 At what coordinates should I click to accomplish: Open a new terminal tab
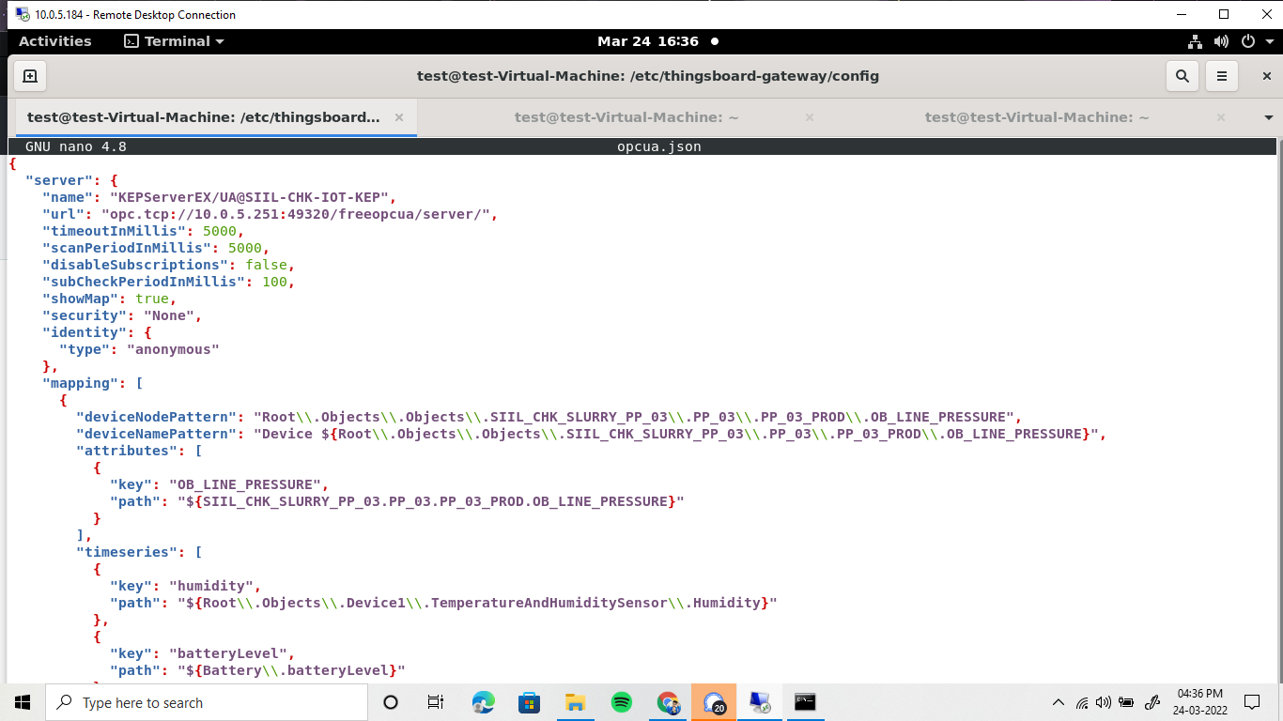click(x=28, y=76)
